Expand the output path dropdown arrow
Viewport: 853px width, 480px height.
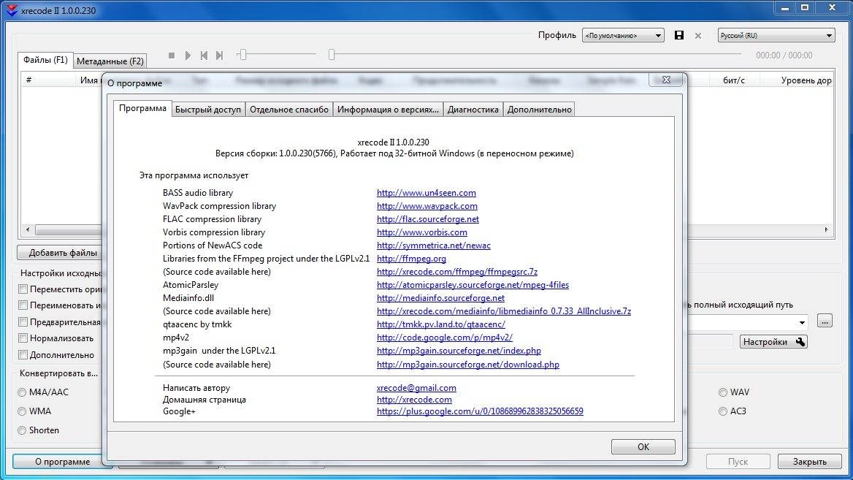click(802, 323)
